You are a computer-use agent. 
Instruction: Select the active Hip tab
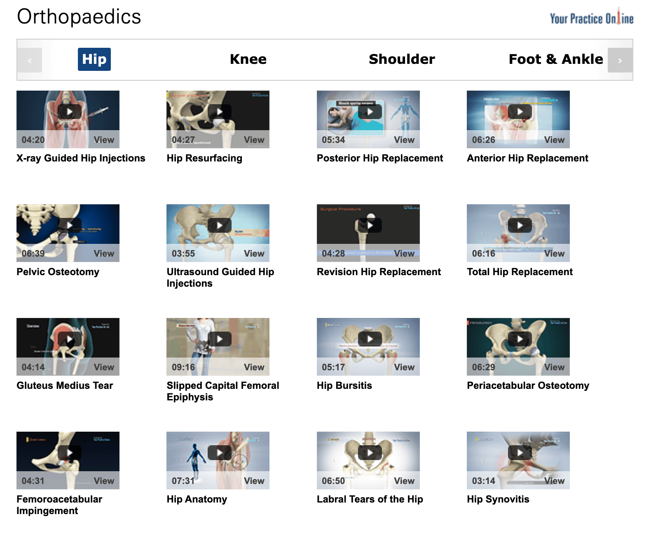coord(94,59)
